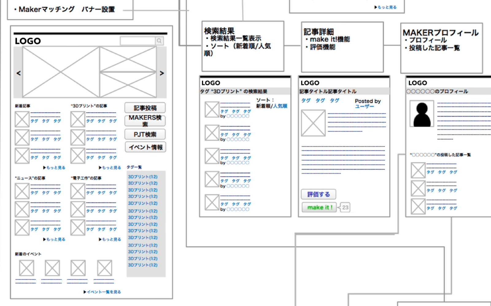Click the article detail image placeholder
This screenshot has width=491, height=306.
tap(313, 123)
